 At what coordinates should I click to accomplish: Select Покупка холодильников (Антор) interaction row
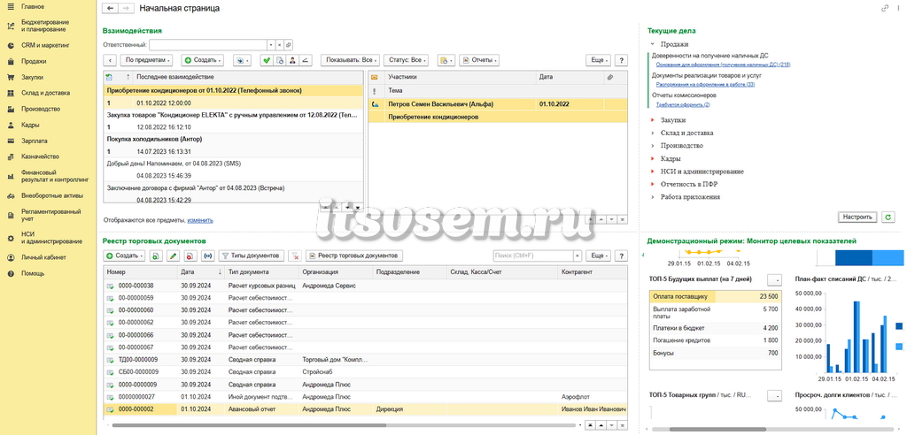coord(234,145)
